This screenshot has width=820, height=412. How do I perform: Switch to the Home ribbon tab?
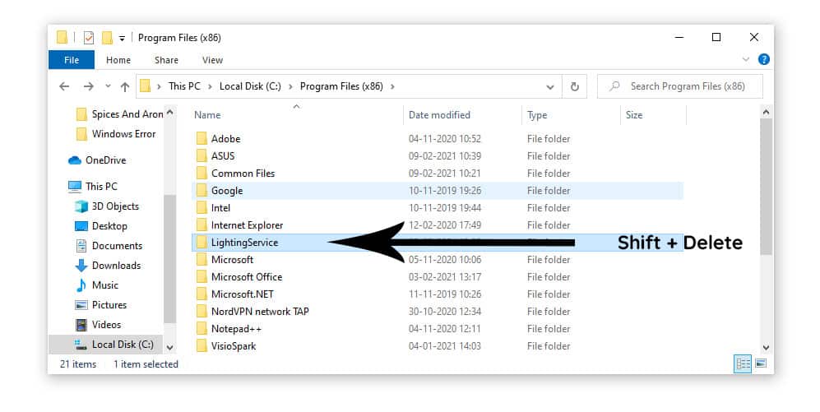(x=118, y=60)
